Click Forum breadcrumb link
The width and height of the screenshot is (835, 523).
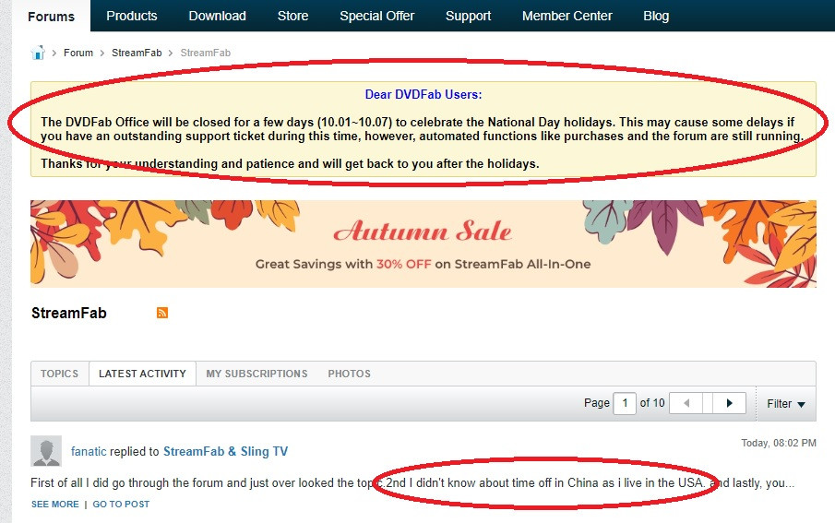point(78,53)
